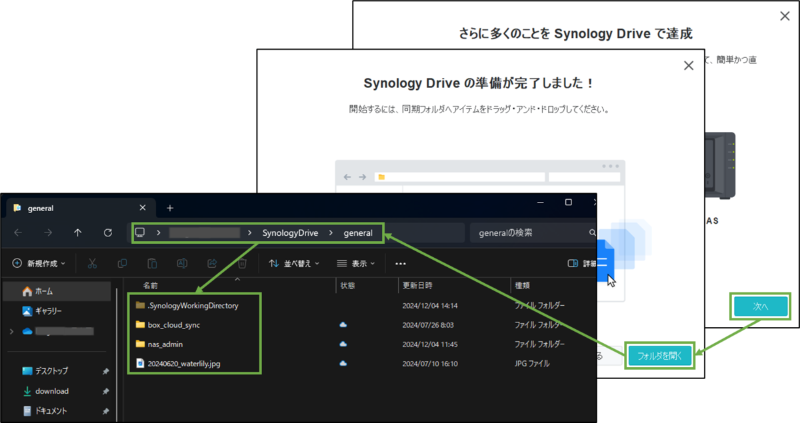Image resolution: width=800 pixels, height=423 pixels.
Task: Click cloud status icon for box_cloud_sync
Action: pyautogui.click(x=343, y=324)
